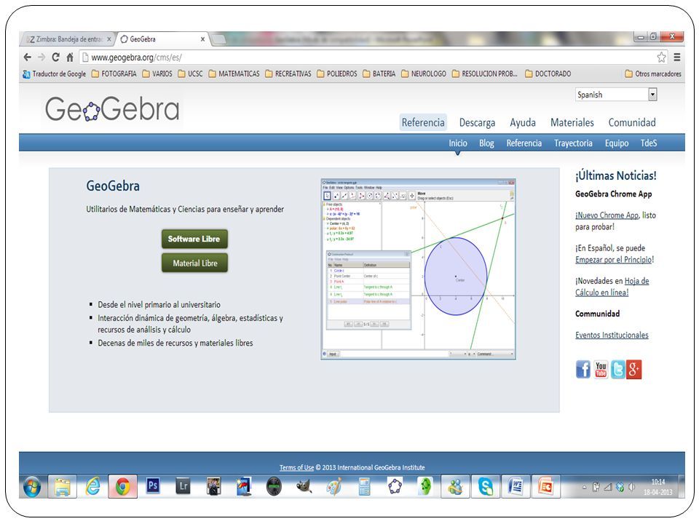Viewport: 699px width, 524px height.
Task: Open Word from the taskbar
Action: 516,485
